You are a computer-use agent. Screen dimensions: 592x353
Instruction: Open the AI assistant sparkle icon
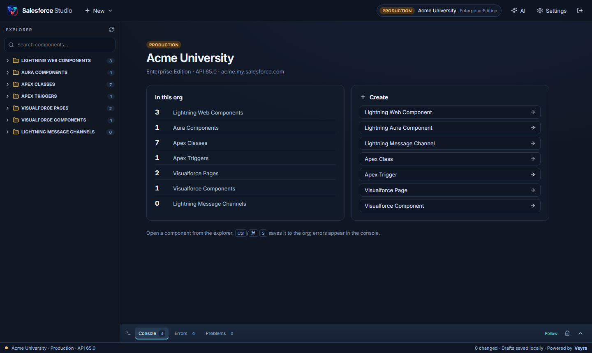pos(514,11)
